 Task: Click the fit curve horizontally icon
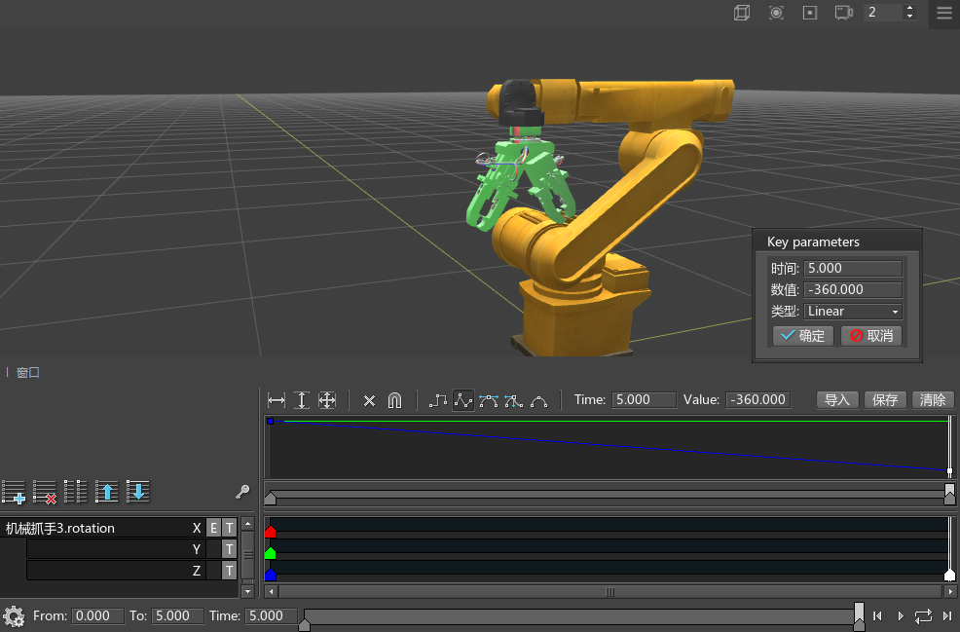coord(277,400)
